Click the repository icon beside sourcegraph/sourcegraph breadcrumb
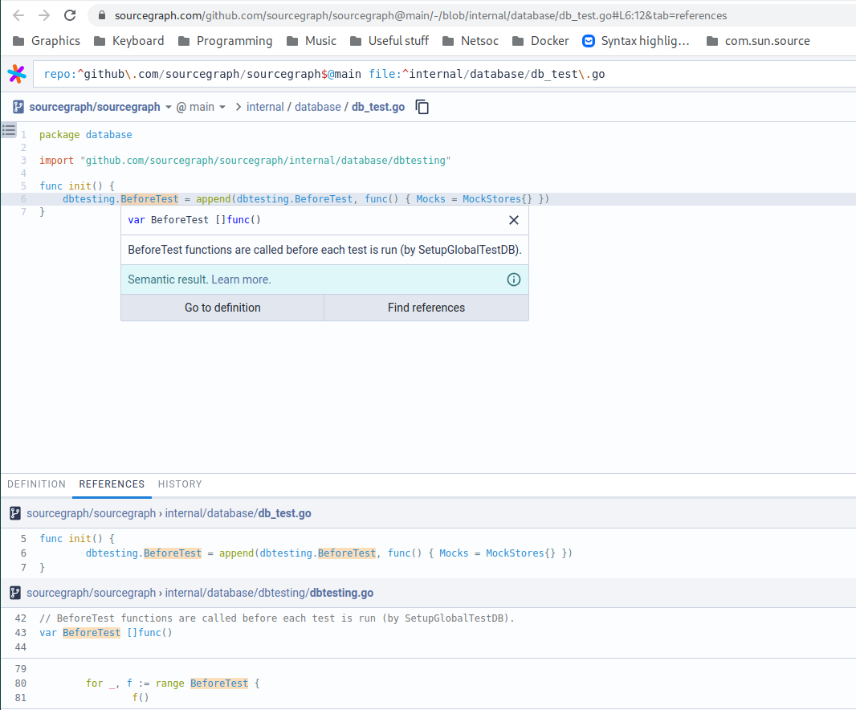 tap(18, 107)
